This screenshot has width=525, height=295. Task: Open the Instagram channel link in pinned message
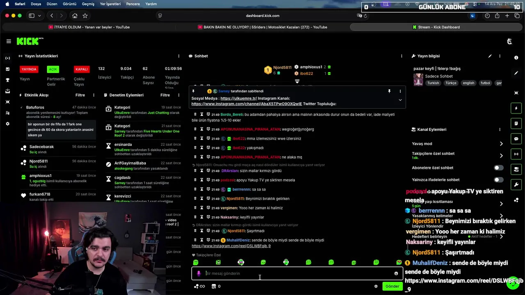[x=247, y=104]
